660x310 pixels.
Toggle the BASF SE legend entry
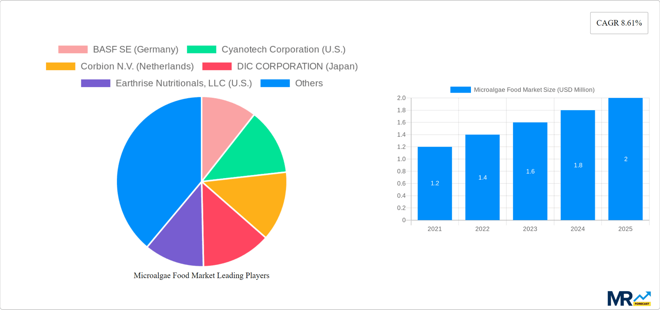135,49
